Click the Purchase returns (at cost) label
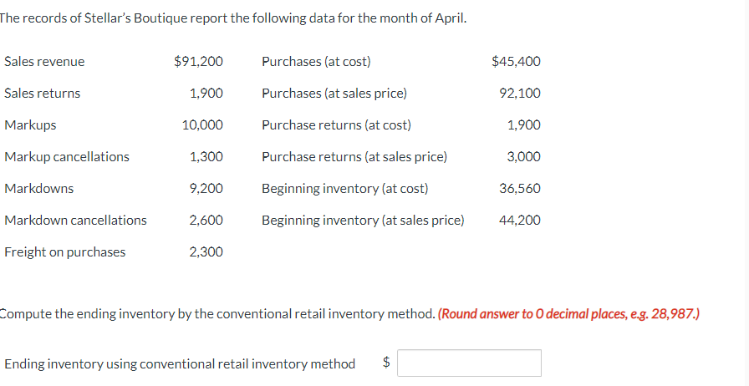Screen dimensions: 749x386 click(336, 125)
